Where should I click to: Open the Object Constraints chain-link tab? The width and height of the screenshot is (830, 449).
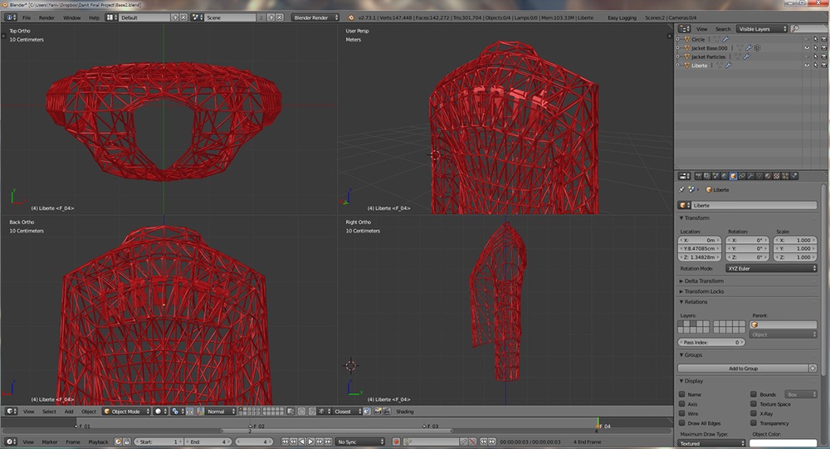[x=742, y=176]
